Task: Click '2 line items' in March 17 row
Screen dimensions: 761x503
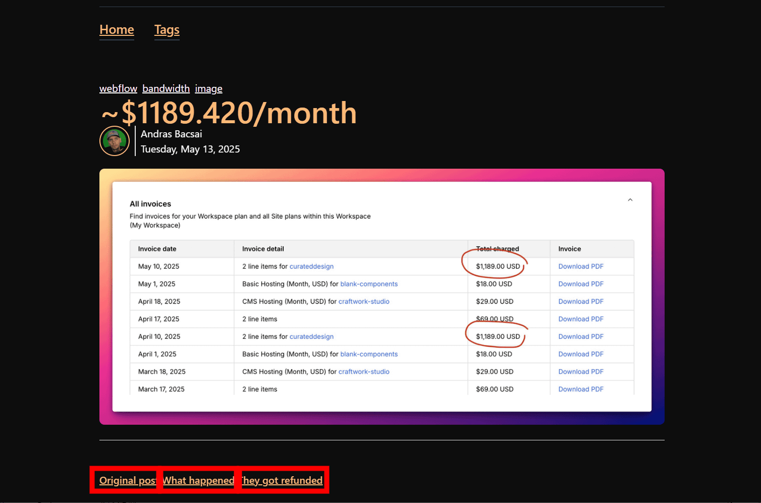Action: pyautogui.click(x=260, y=389)
